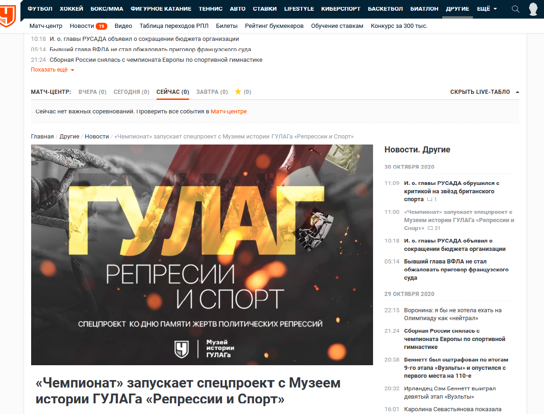The width and height of the screenshot is (544, 414).
Task: Open sidebar news: Сборная России снялась
Action: pyautogui.click(x=454, y=339)
